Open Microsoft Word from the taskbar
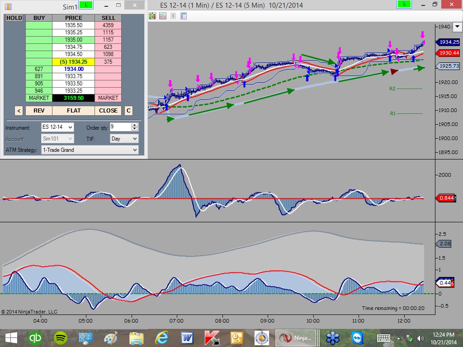Screen dimensions: 463x347 (x=187, y=338)
